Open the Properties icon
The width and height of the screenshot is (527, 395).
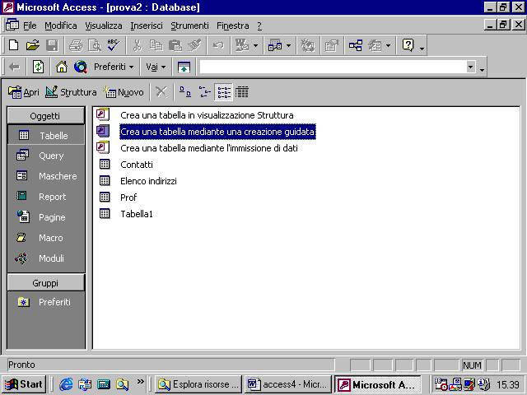[331, 45]
